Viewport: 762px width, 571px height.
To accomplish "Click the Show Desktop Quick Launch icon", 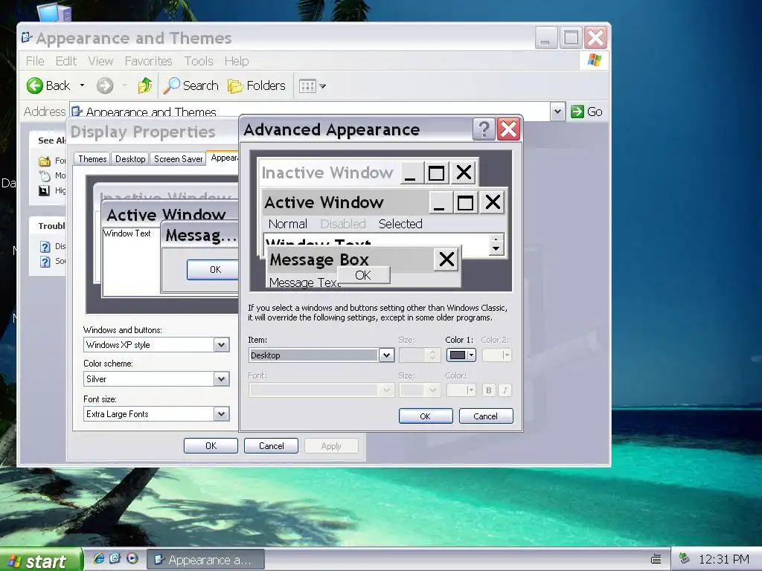I will coord(115,558).
